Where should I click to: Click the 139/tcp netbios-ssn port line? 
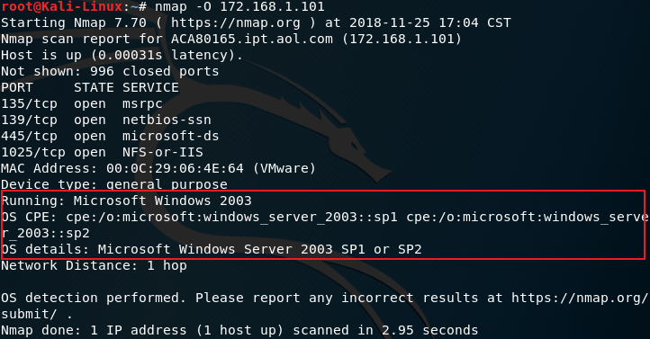click(x=106, y=120)
